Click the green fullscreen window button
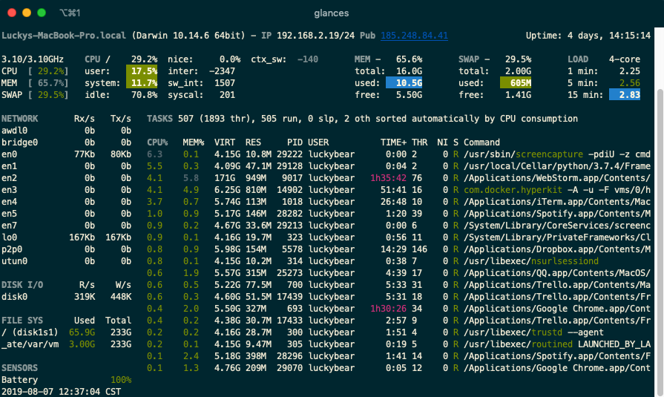664x397 pixels. click(x=42, y=13)
